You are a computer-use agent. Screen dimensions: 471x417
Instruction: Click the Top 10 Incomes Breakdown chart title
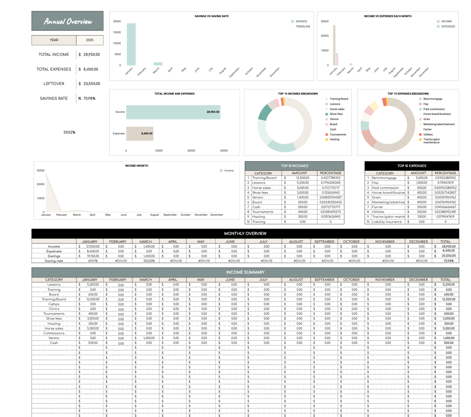coord(298,94)
